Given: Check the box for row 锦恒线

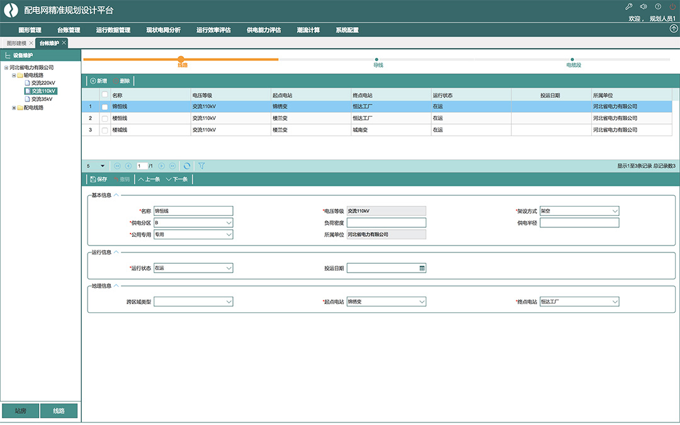Looking at the screenshot, I should (105, 107).
